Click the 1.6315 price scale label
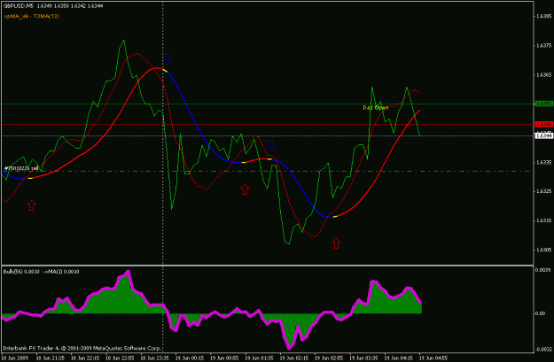The height and width of the screenshot is (362, 554). pos(543,220)
